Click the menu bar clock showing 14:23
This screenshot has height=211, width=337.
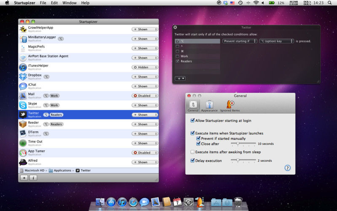[x=318, y=3]
